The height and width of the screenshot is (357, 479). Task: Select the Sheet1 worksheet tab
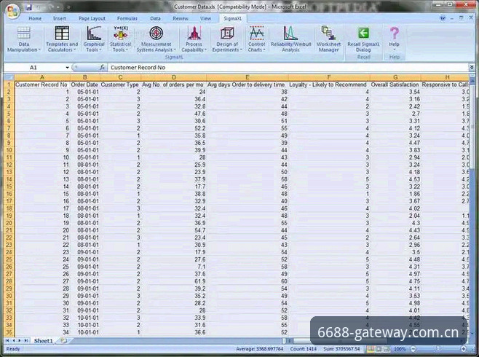[x=43, y=340]
